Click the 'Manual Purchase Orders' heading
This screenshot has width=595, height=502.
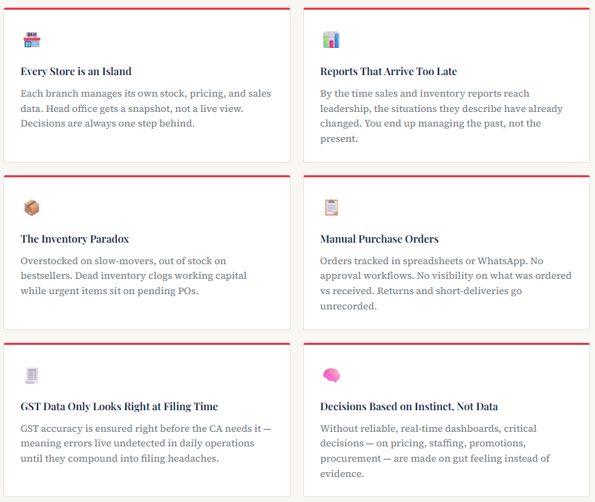[x=380, y=239]
